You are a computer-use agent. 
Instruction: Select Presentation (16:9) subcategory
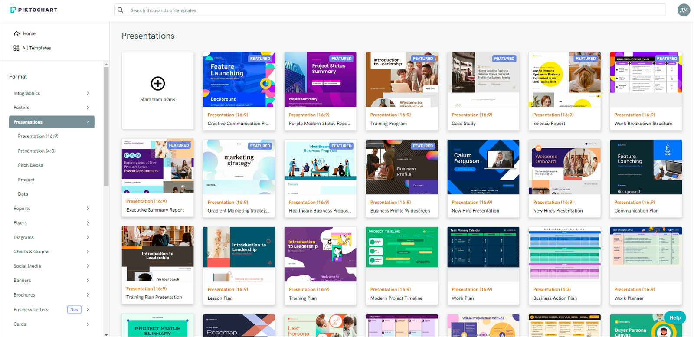[38, 136]
